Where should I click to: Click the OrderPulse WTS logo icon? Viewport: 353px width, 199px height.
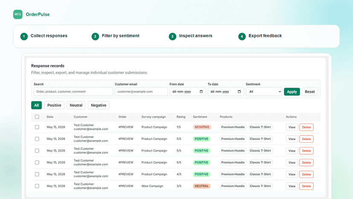[x=18, y=15]
